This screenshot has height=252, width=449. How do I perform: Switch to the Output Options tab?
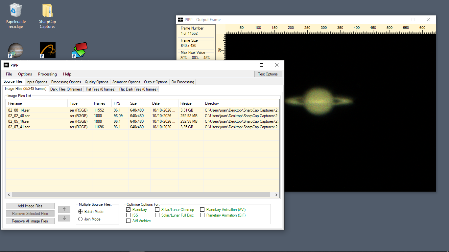(156, 82)
